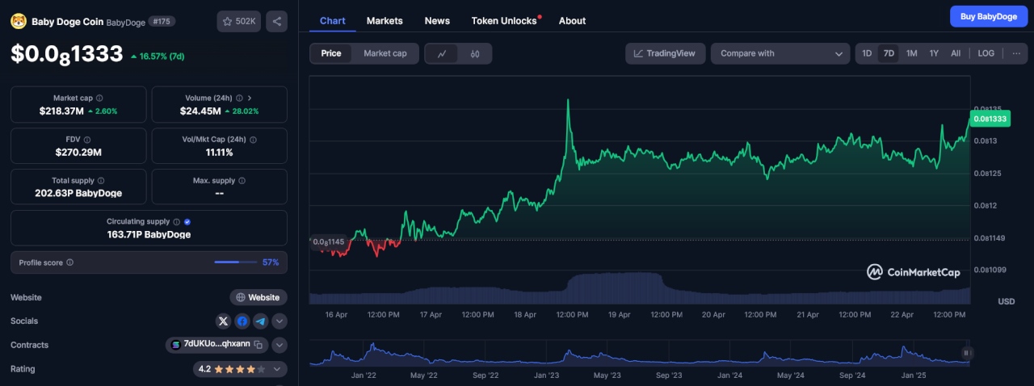
Task: Click the 202.63P BabyDoge total supply value
Action: (x=78, y=193)
